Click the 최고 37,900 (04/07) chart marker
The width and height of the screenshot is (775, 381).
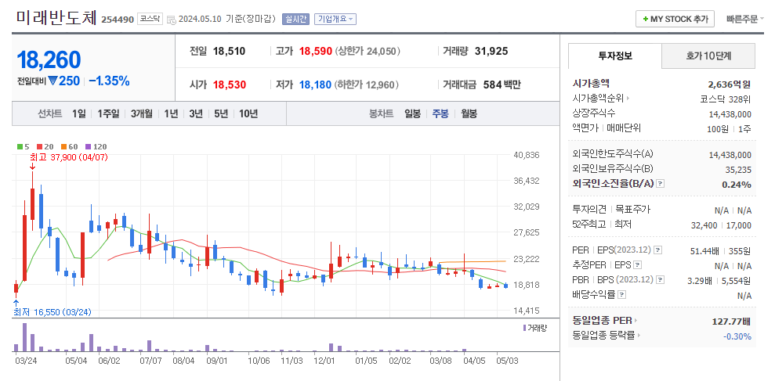[69, 157]
